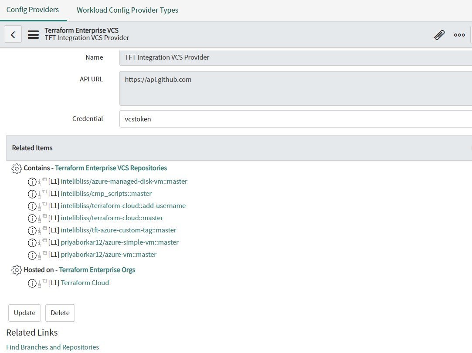Click gear icon beside Contains relationship
The height and width of the screenshot is (353, 472).
click(17, 168)
